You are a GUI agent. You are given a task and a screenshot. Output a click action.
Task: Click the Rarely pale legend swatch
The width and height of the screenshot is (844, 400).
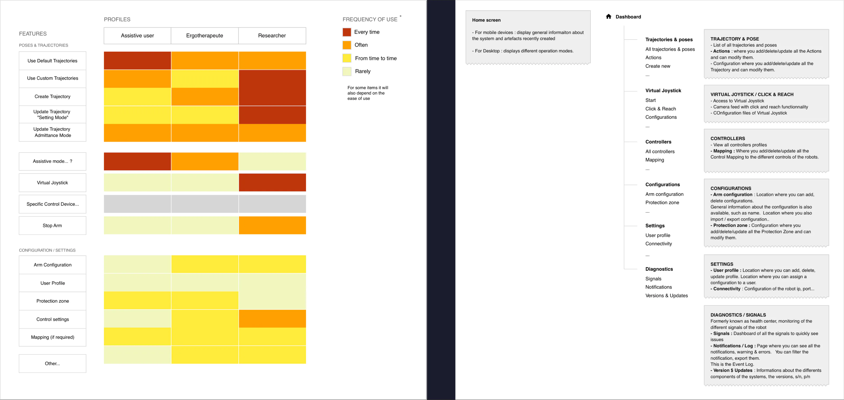[347, 71]
